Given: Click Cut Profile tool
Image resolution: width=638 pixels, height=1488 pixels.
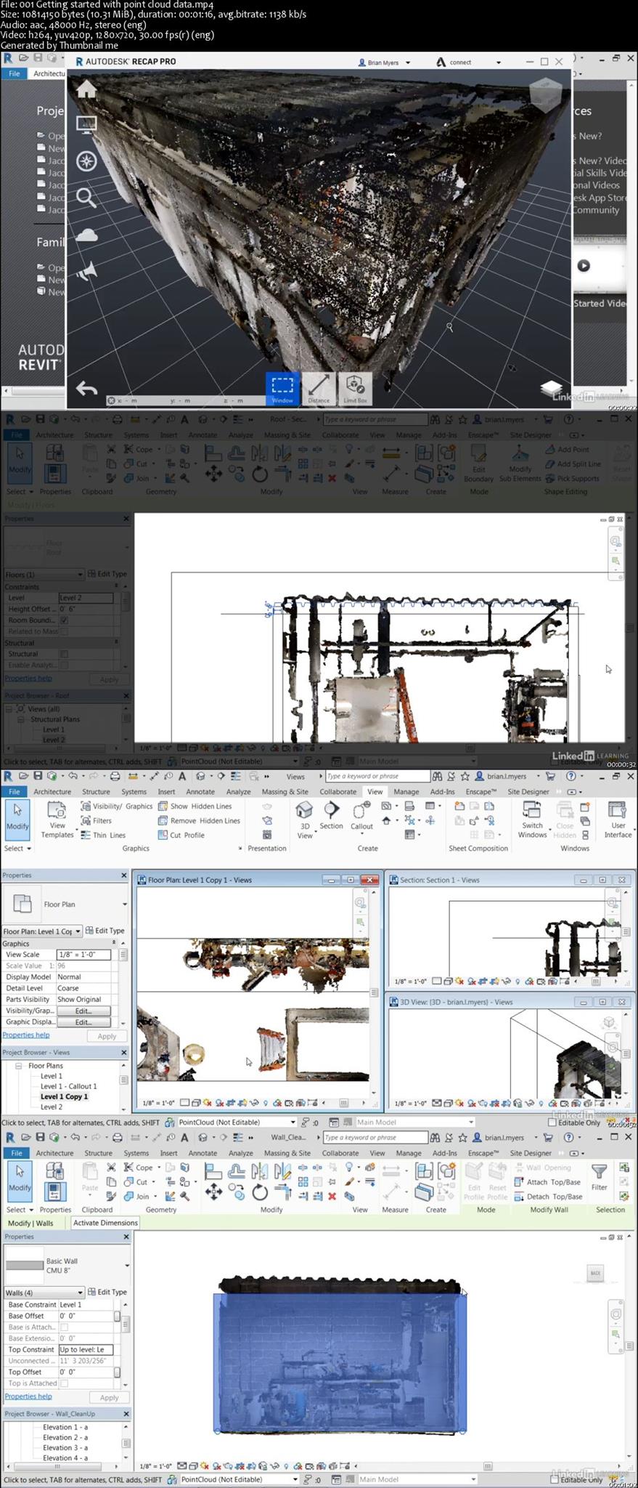Looking at the screenshot, I should (181, 836).
